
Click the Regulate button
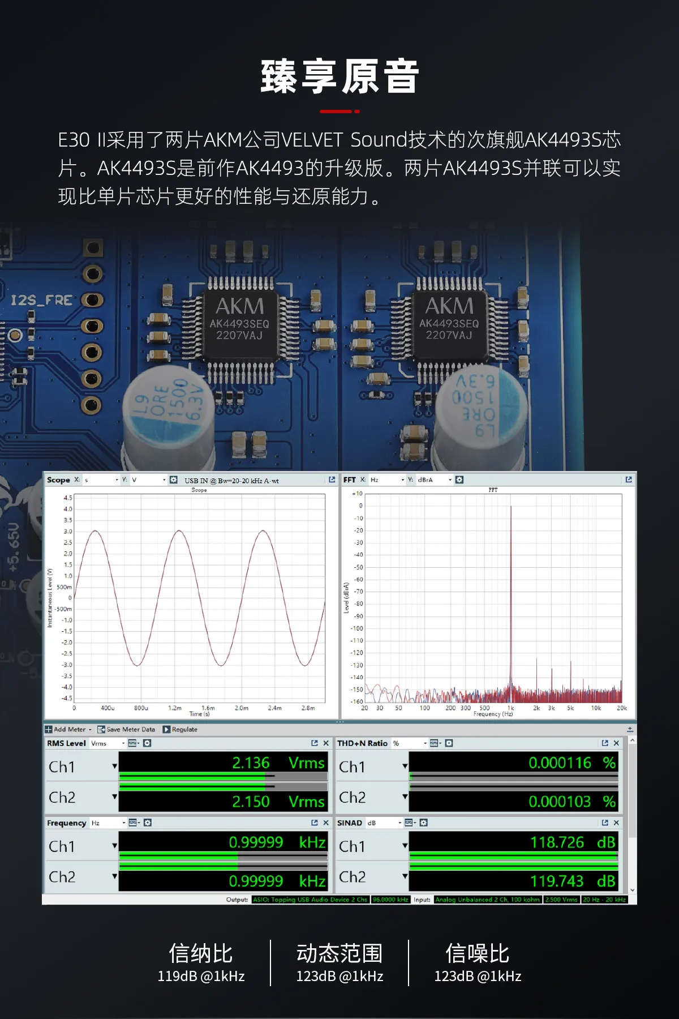click(181, 729)
